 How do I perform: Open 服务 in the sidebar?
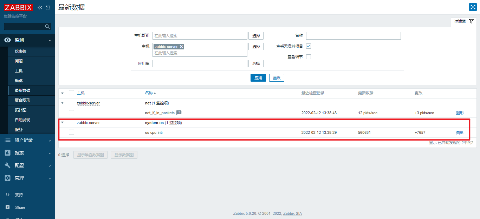(31, 130)
